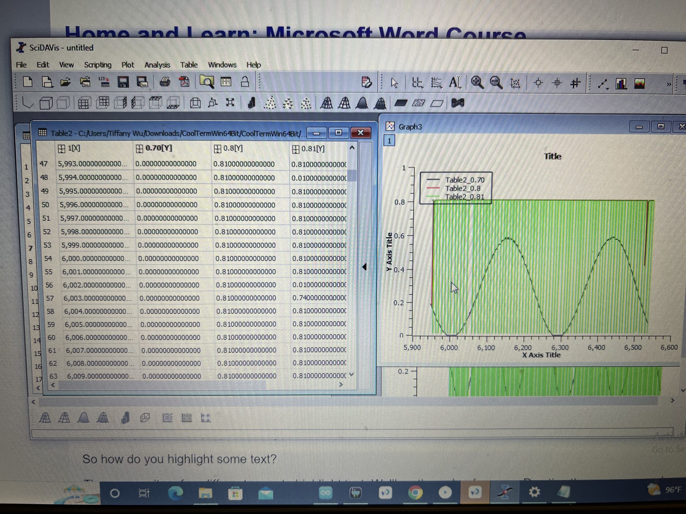Click the padlock icon in the toolbar
686x514 pixels.
(x=245, y=82)
